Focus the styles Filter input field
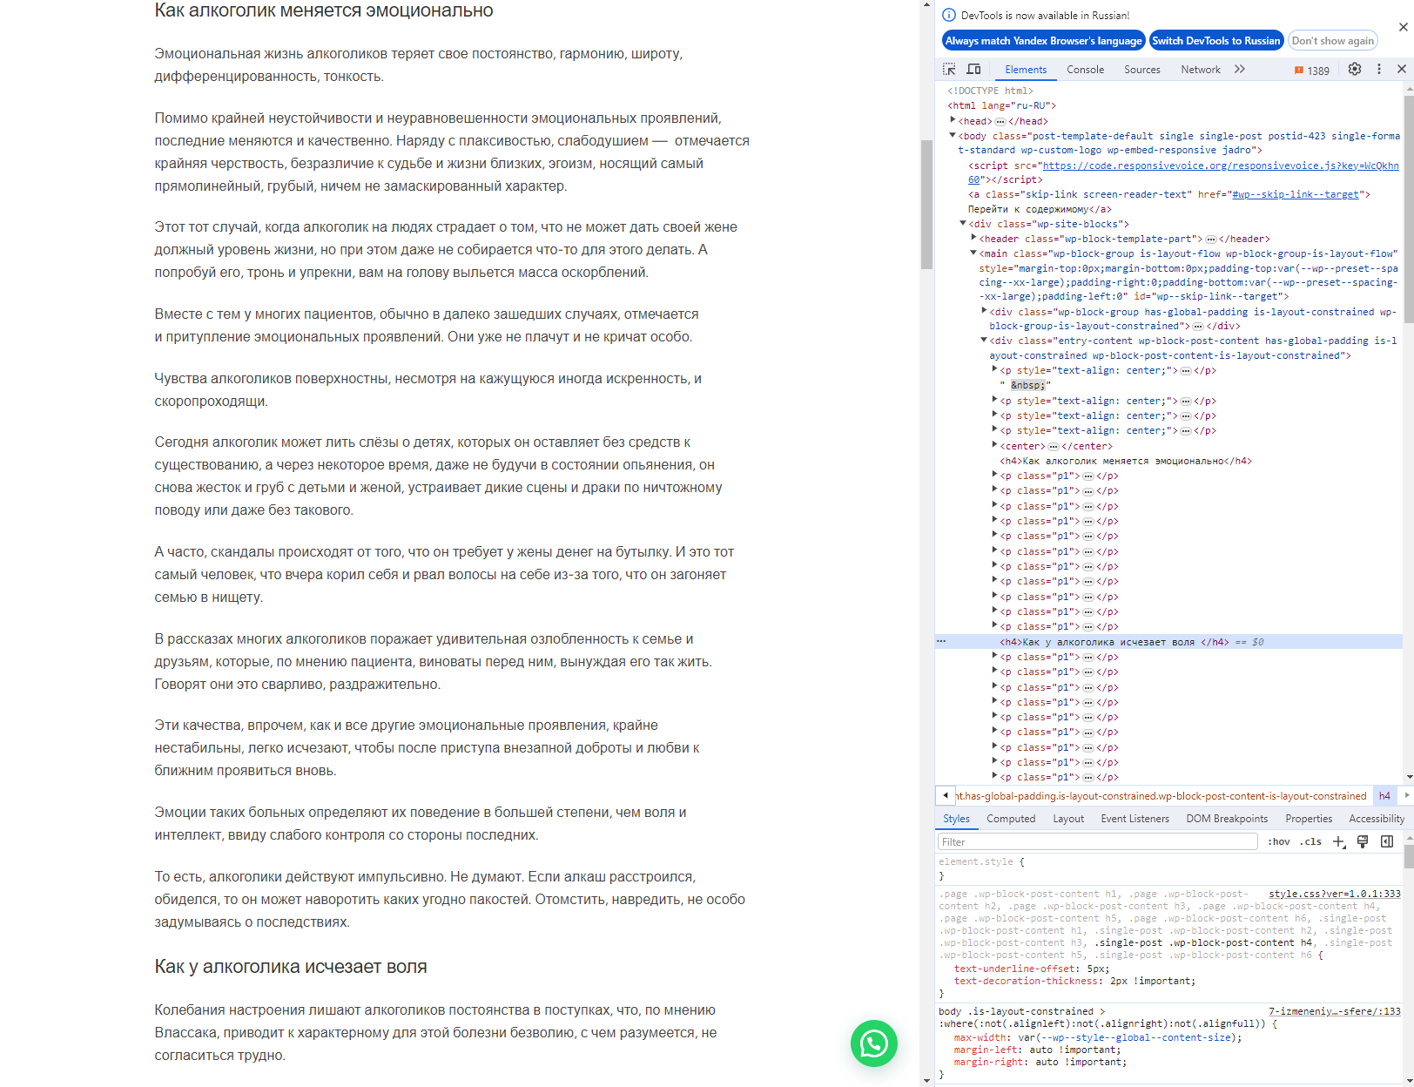 tap(1097, 842)
